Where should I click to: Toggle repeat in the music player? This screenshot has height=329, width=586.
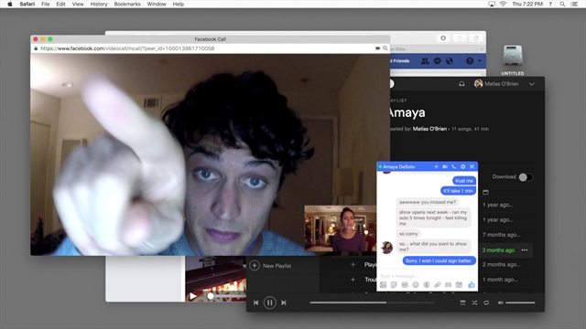(x=486, y=302)
